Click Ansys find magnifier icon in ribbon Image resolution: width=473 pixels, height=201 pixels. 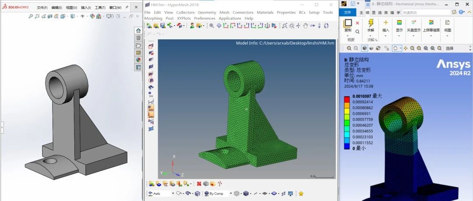357,32
